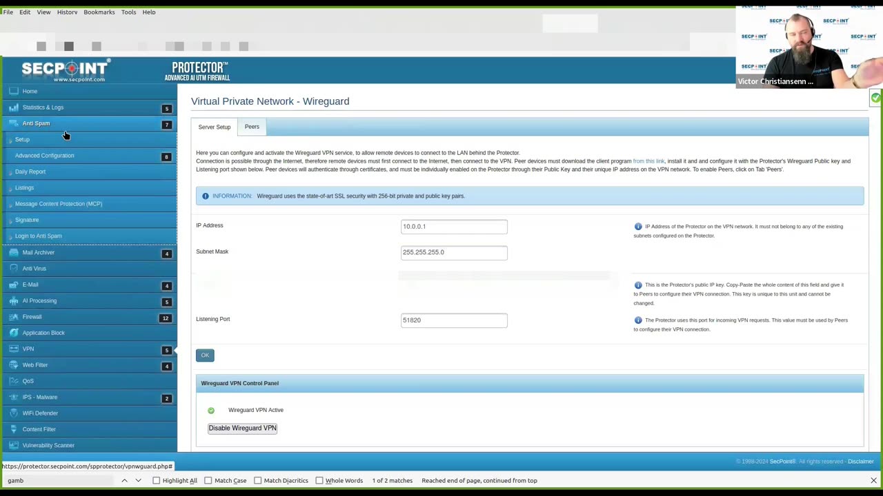Click the WiFi Defender icon
This screenshot has height=496, width=883.
(14, 413)
